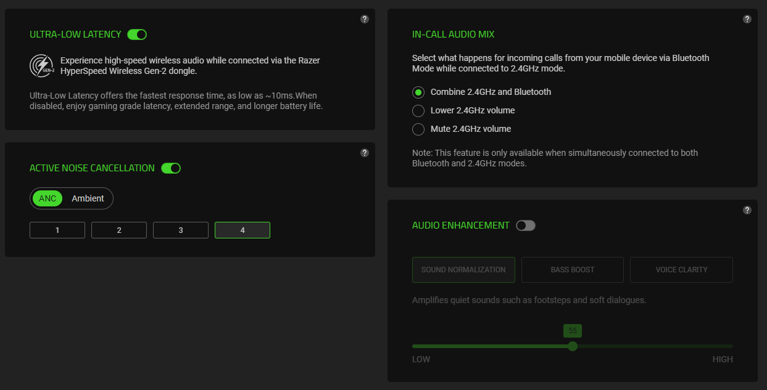This screenshot has height=390, width=767.
Task: Click help icon on Active Noise Cancellation panel
Action: point(365,153)
